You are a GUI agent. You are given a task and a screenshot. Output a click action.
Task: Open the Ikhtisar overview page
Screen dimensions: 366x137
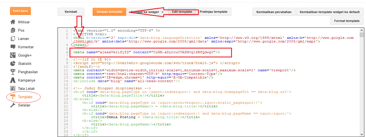point(24,22)
